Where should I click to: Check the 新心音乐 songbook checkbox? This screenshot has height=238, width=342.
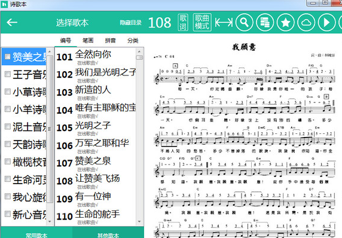(8, 214)
